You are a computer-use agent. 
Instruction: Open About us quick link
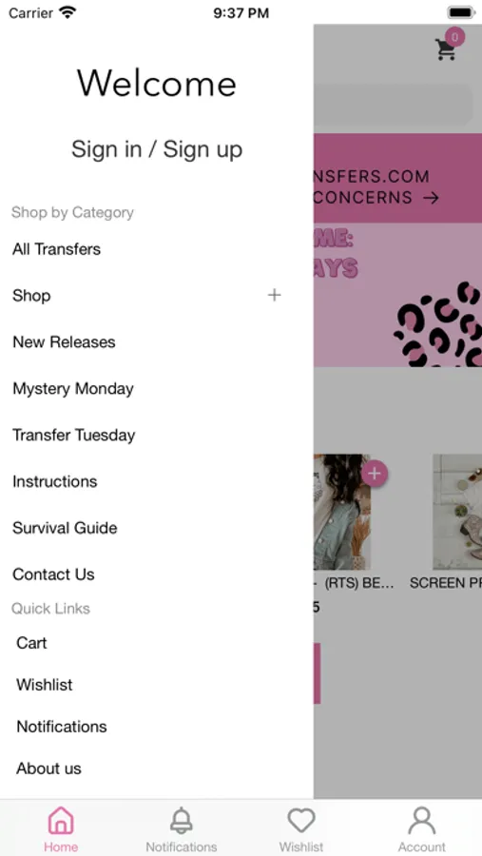click(48, 768)
